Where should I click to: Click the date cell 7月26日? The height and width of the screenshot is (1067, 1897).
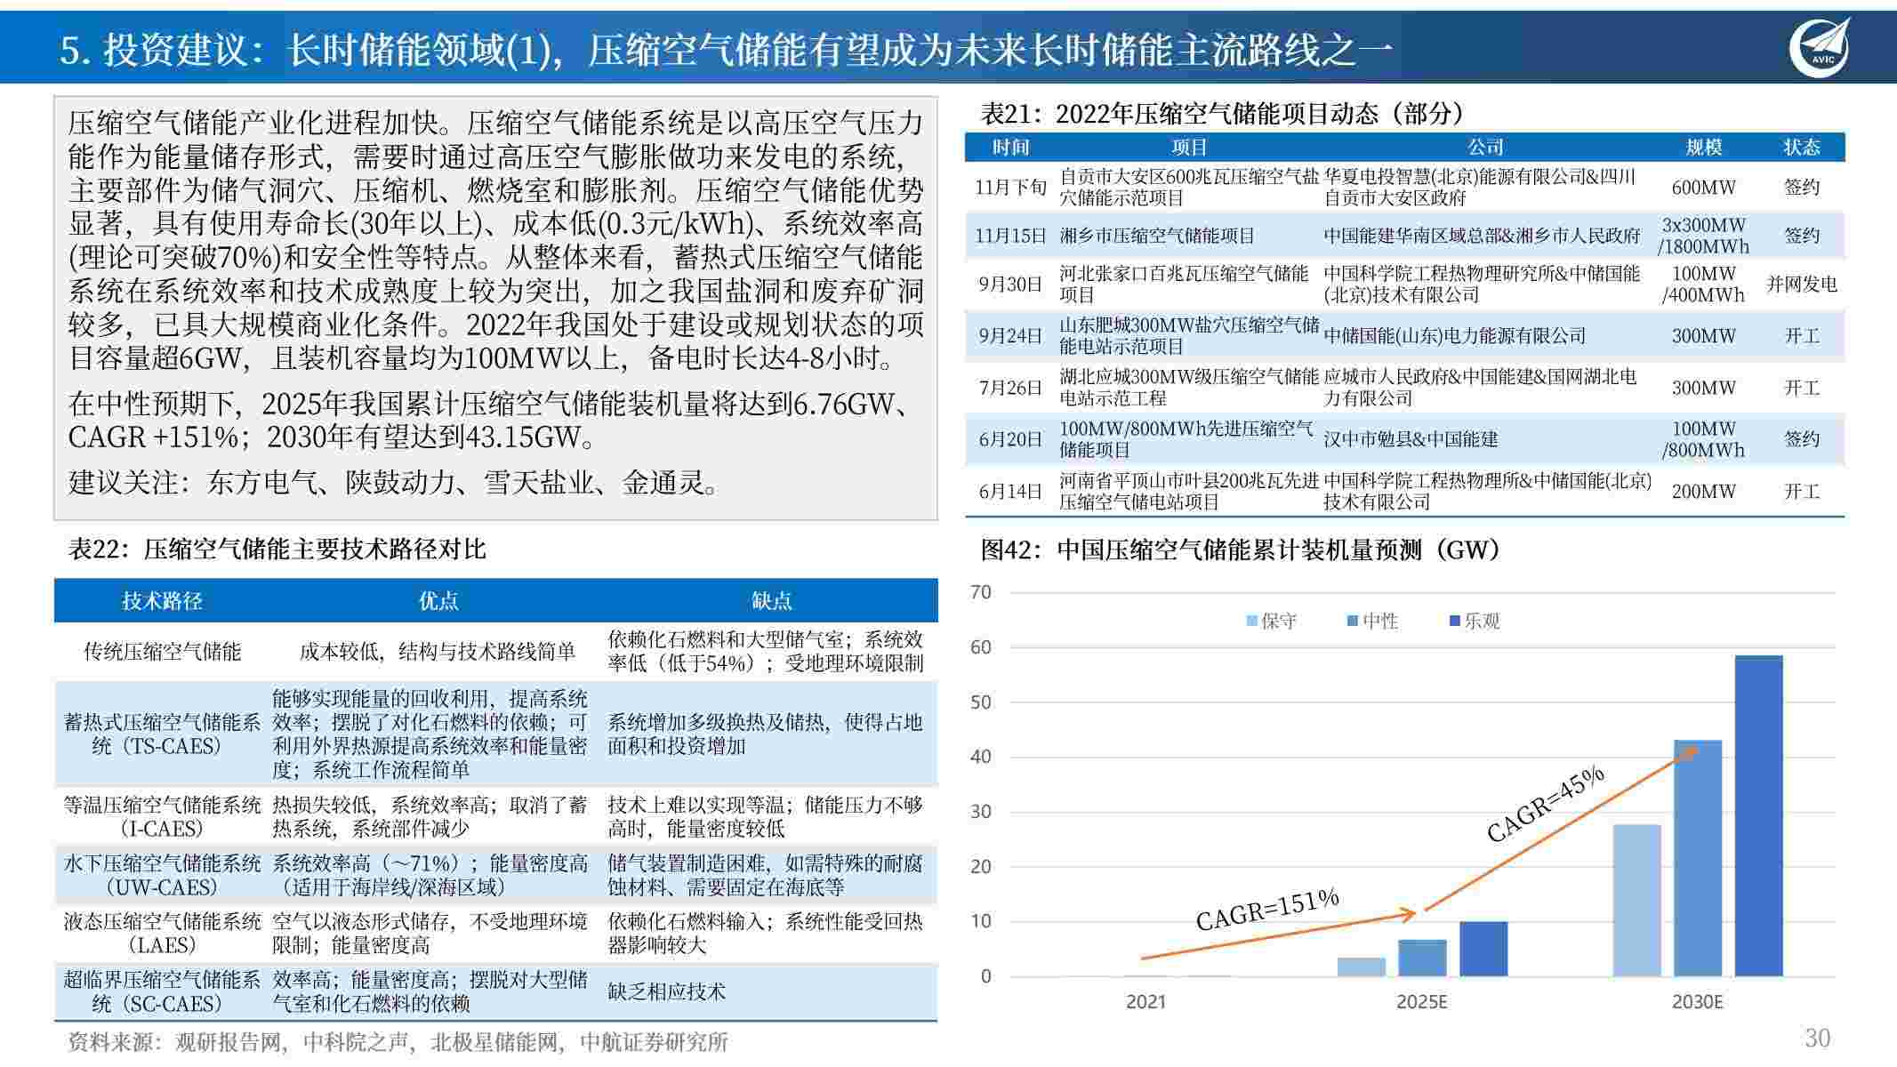tap(1010, 388)
